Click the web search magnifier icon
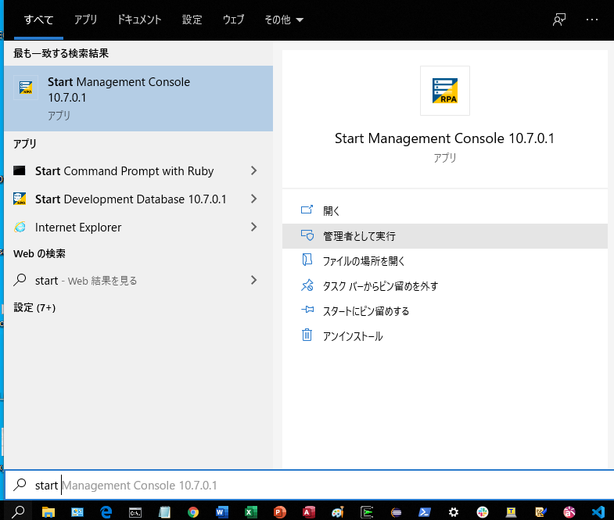This screenshot has width=614, height=520. pos(20,280)
